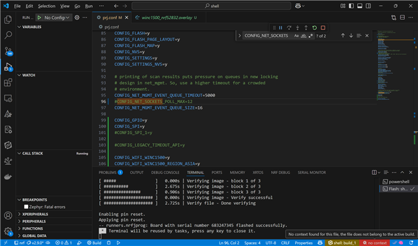Expand the replace field in the find widget
The width and height of the screenshot is (418, 246).
pos(240,35)
